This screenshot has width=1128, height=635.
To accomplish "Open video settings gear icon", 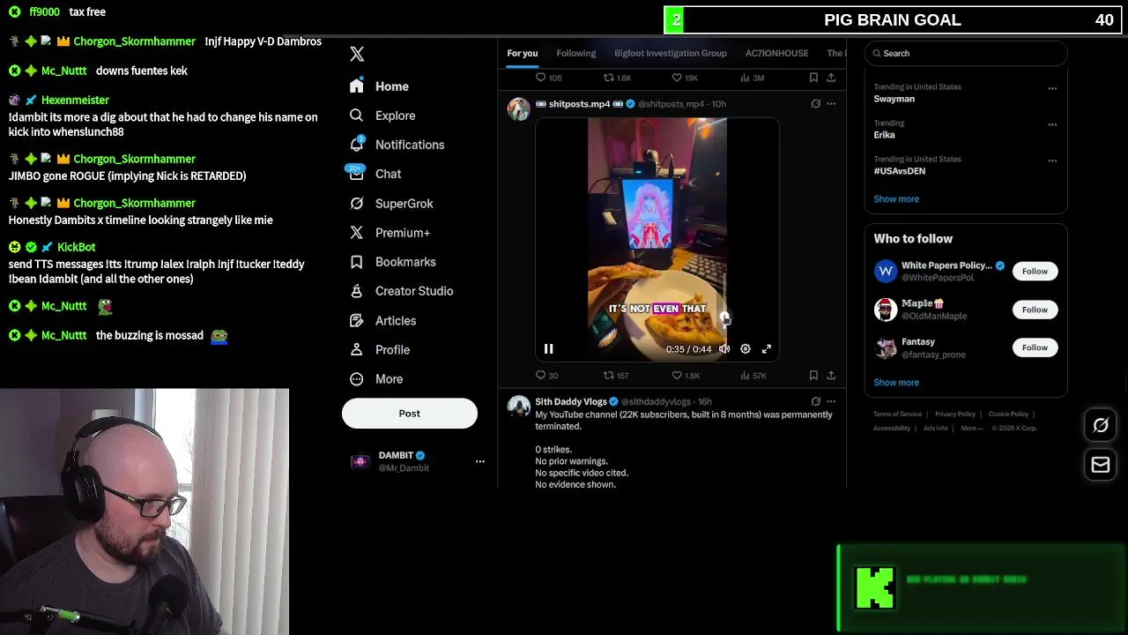I will click(x=745, y=349).
